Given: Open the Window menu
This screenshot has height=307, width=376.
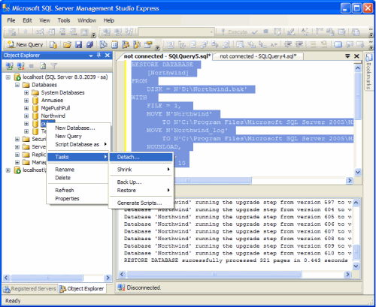Looking at the screenshot, I should pos(86,20).
